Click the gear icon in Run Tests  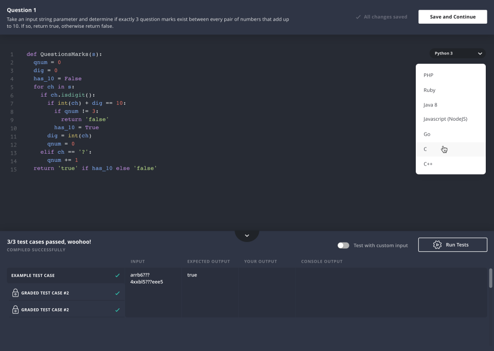coord(437,245)
